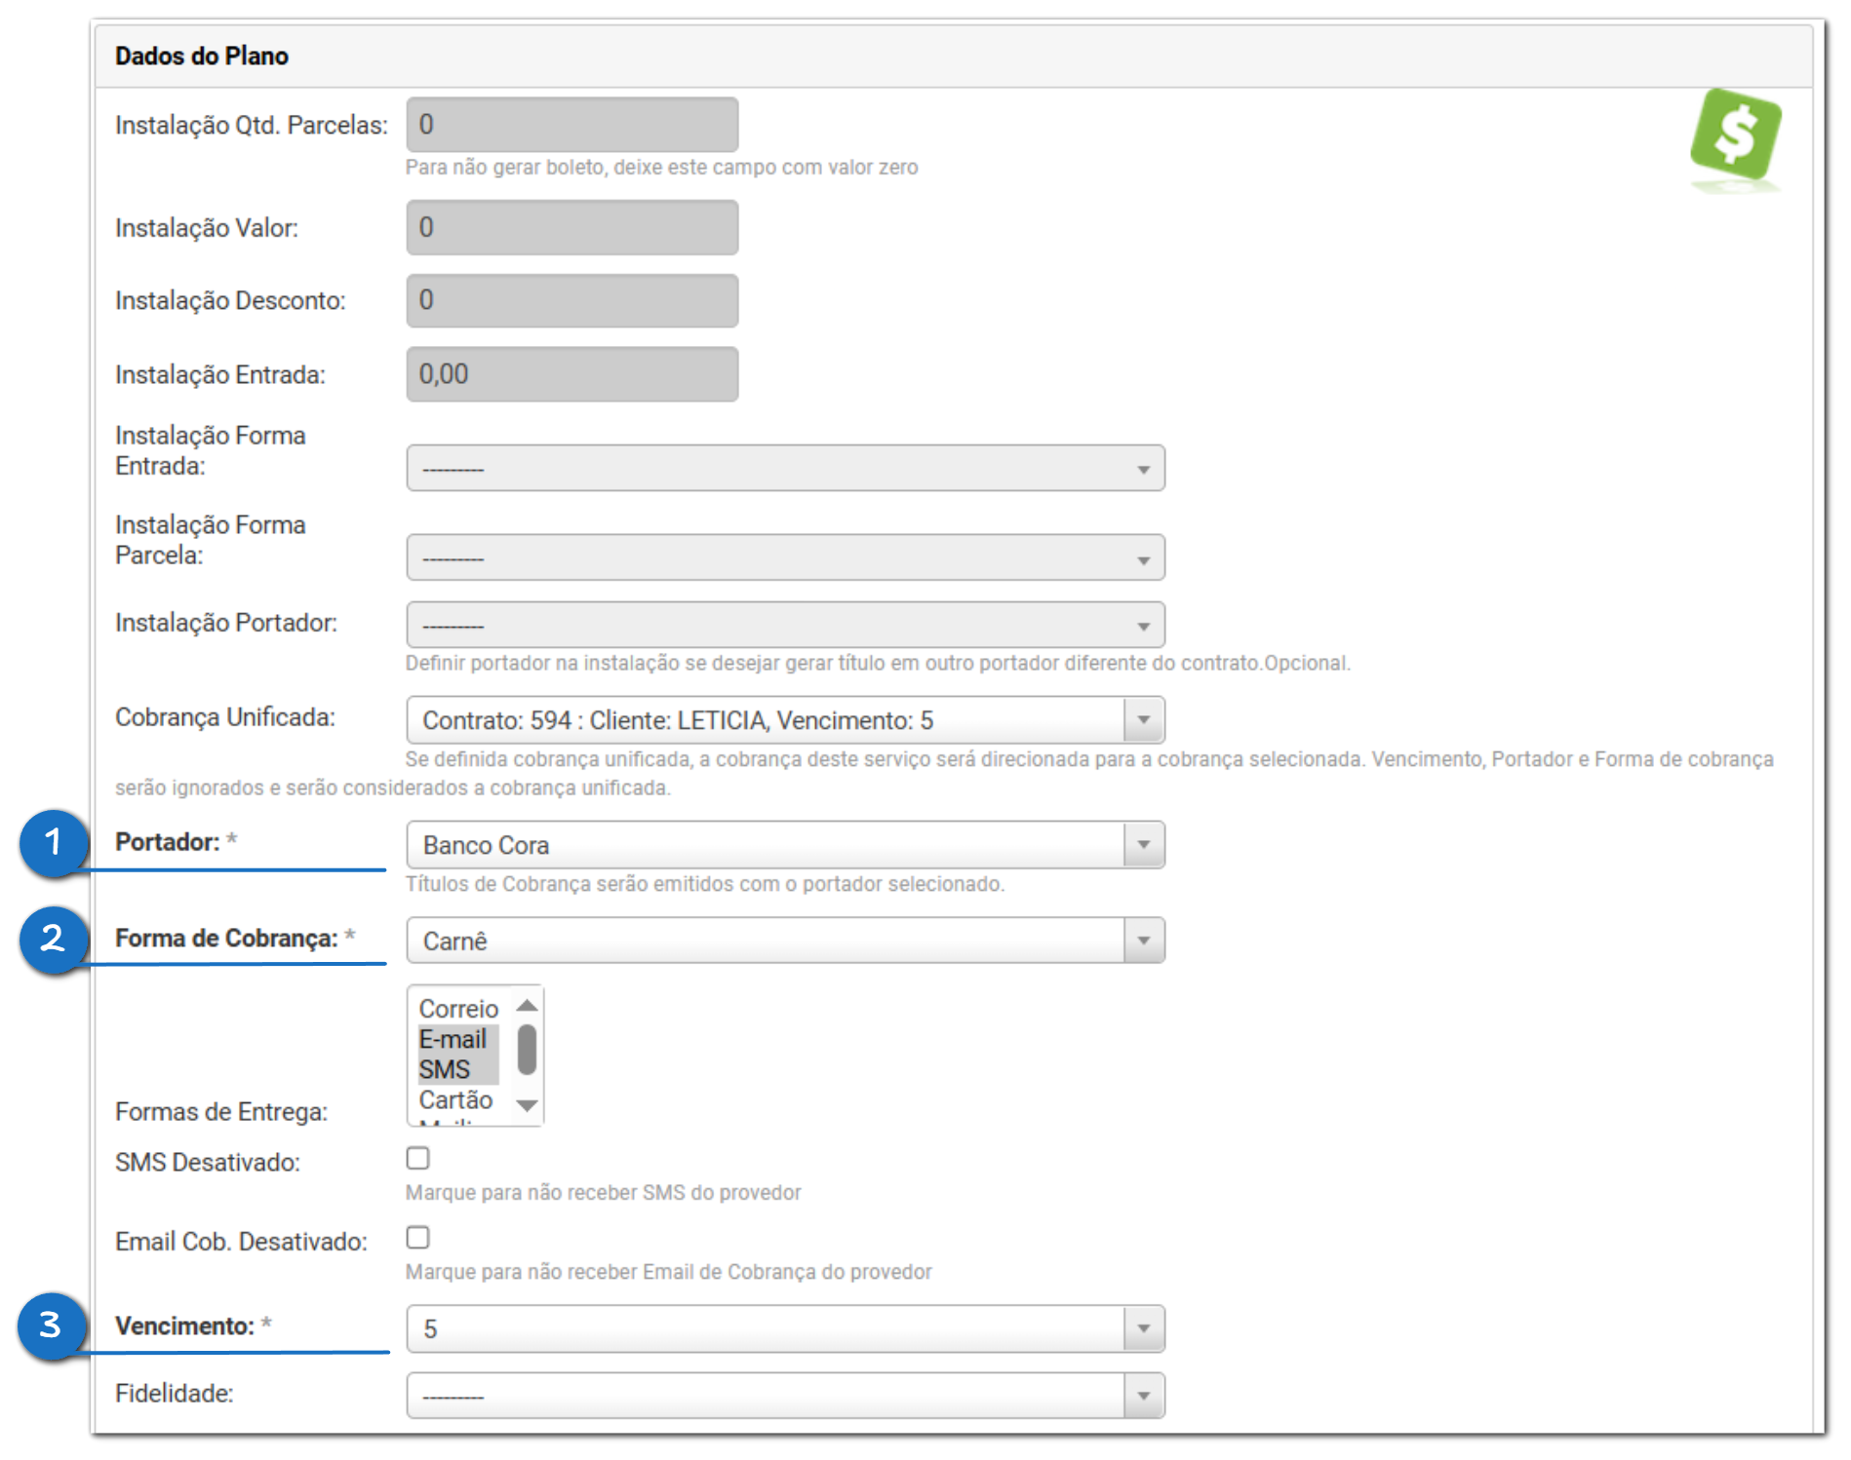Viewport: 1851px width, 1460px height.
Task: Open the Fidelidade dropdown
Action: click(785, 1396)
